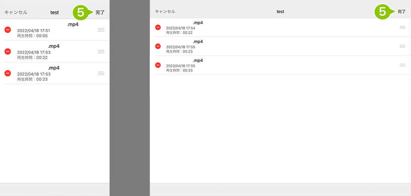This screenshot has height=196, width=411.
Task: Click '再生時間：00:22' in left panel
Action: pyautogui.click(x=33, y=57)
